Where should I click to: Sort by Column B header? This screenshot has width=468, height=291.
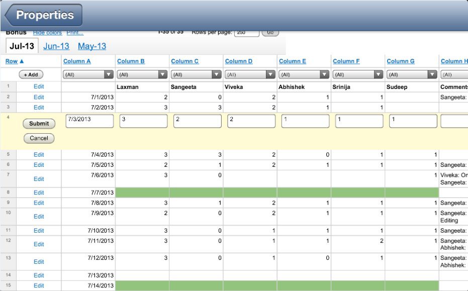pyautogui.click(x=131, y=61)
